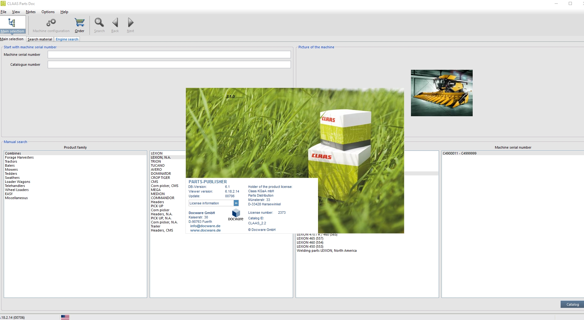Launch the Search magnifier tool
The width and height of the screenshot is (584, 320).
coord(99,25)
